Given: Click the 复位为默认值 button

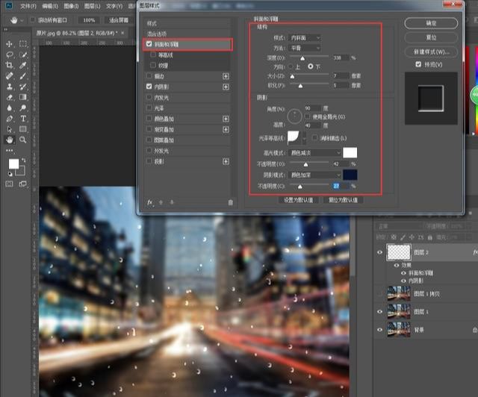Looking at the screenshot, I should [343, 200].
